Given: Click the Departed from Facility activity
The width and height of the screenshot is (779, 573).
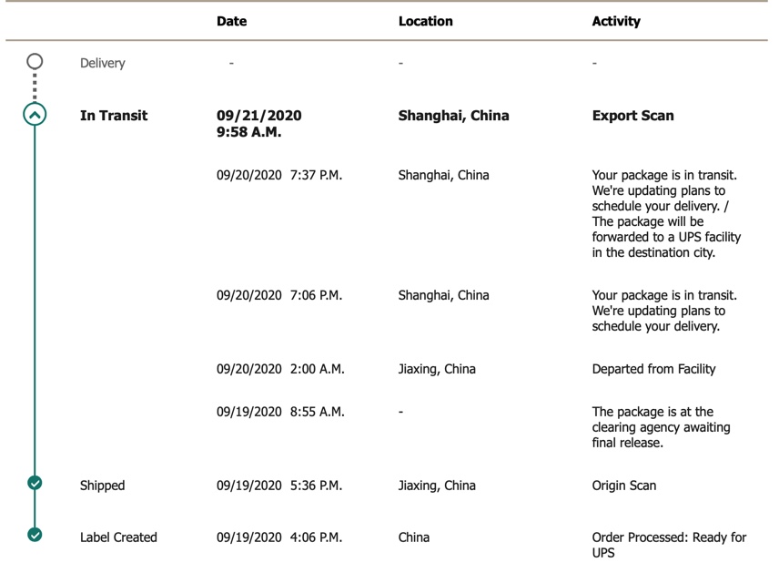Looking at the screenshot, I should [x=653, y=369].
